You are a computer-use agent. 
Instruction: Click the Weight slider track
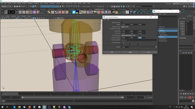click(143, 47)
